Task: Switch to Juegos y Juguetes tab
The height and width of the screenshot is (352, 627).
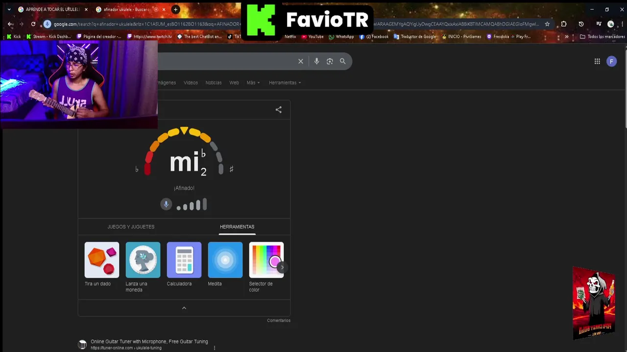Action: click(131, 227)
